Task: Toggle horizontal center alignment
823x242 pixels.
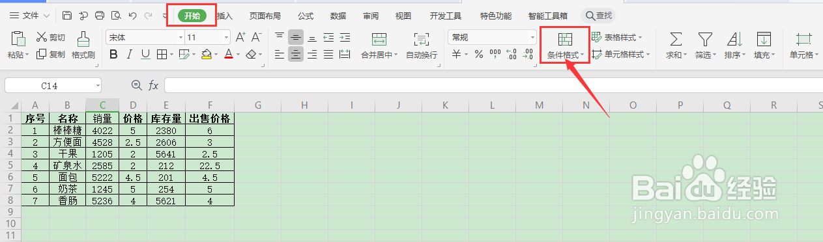Action: pos(296,55)
